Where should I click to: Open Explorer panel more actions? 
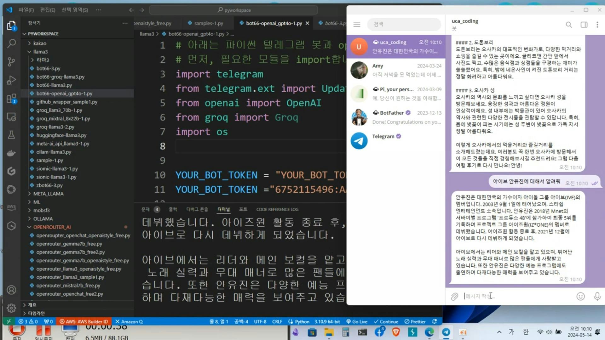125,23
